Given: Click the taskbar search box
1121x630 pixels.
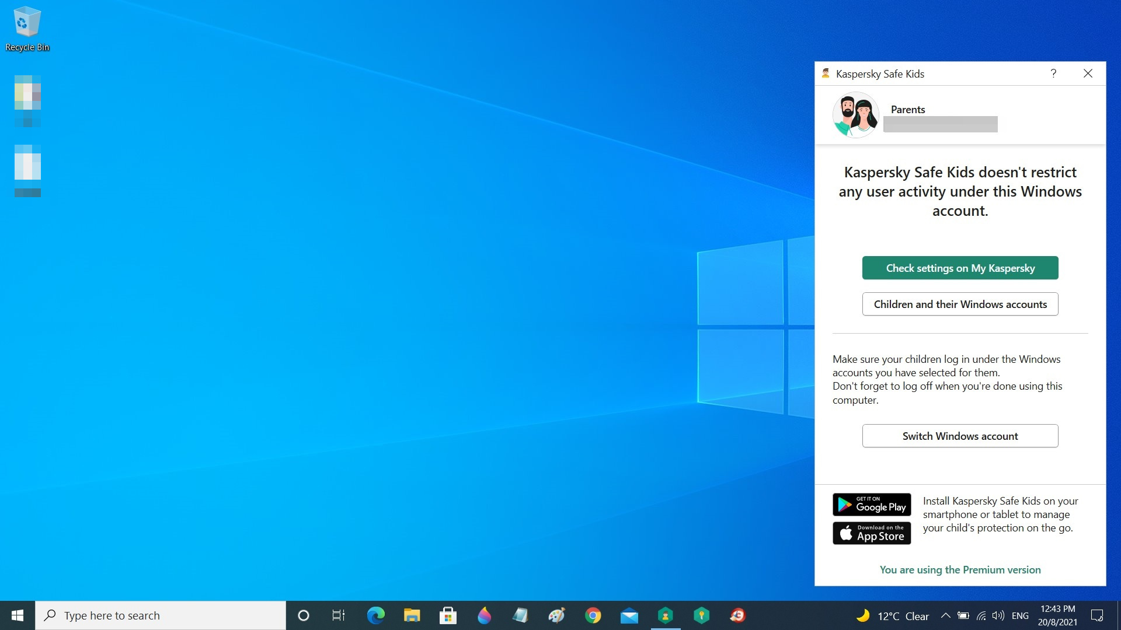Looking at the screenshot, I should coord(161,615).
